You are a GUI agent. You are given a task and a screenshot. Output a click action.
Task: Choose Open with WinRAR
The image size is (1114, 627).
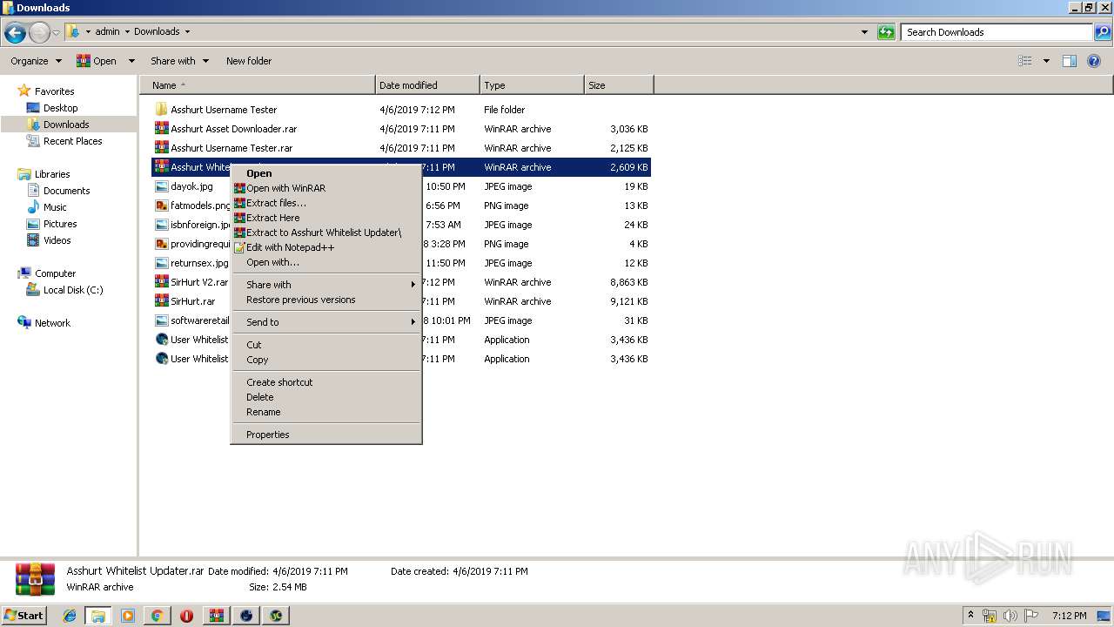pos(326,188)
